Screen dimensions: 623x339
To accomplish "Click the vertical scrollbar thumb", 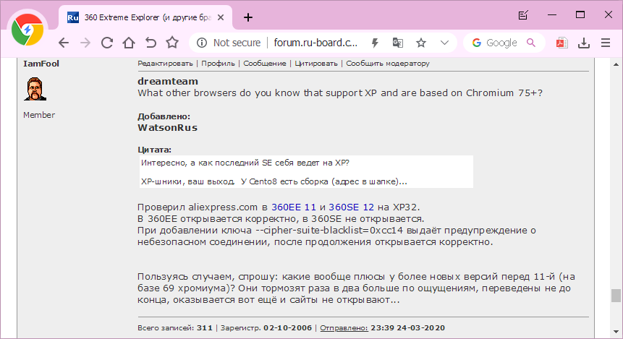I will coord(616,296).
